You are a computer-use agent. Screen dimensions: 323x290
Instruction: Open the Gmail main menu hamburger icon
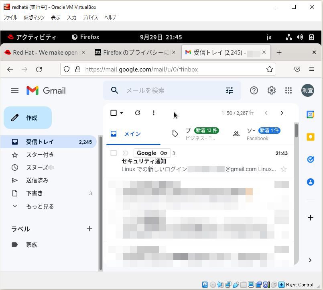[14, 90]
